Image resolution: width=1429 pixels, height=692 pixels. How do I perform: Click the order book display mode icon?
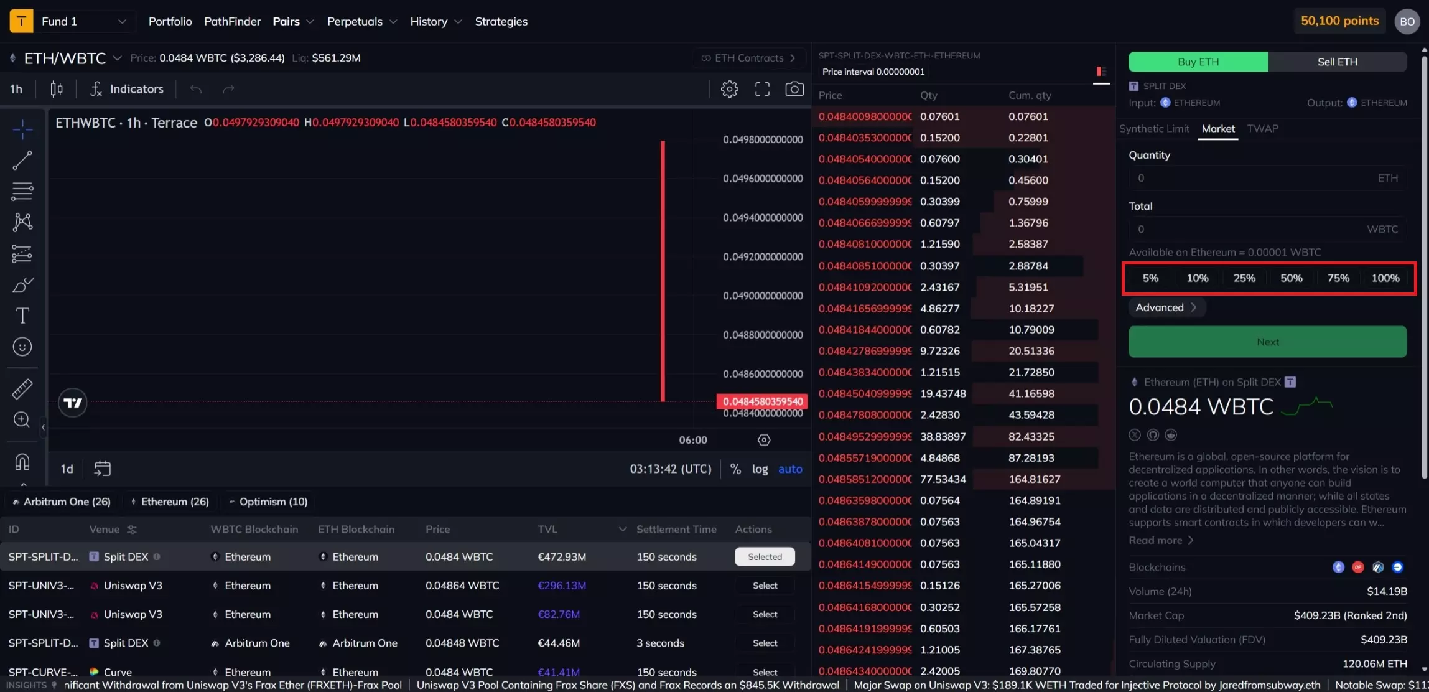pyautogui.click(x=1101, y=72)
